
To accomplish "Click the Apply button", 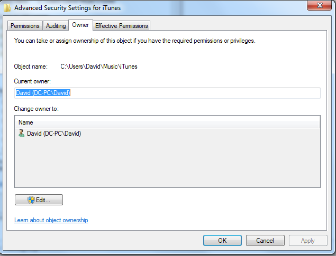I will click(x=308, y=240).
